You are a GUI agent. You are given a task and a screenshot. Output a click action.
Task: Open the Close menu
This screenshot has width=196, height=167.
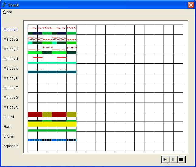(8, 12)
